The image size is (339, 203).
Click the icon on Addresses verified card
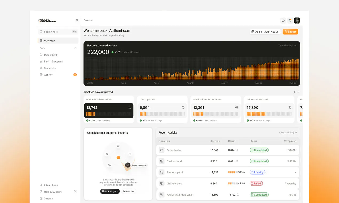tap(290, 108)
